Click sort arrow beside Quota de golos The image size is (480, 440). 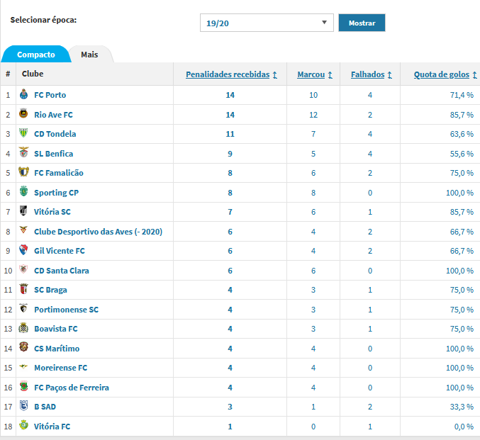474,75
